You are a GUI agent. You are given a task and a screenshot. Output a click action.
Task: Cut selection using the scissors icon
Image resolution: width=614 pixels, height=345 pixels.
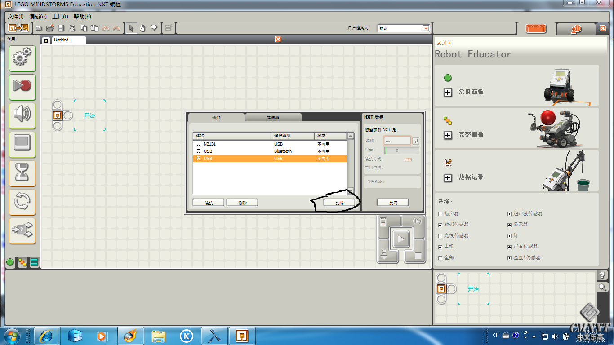[72, 28]
